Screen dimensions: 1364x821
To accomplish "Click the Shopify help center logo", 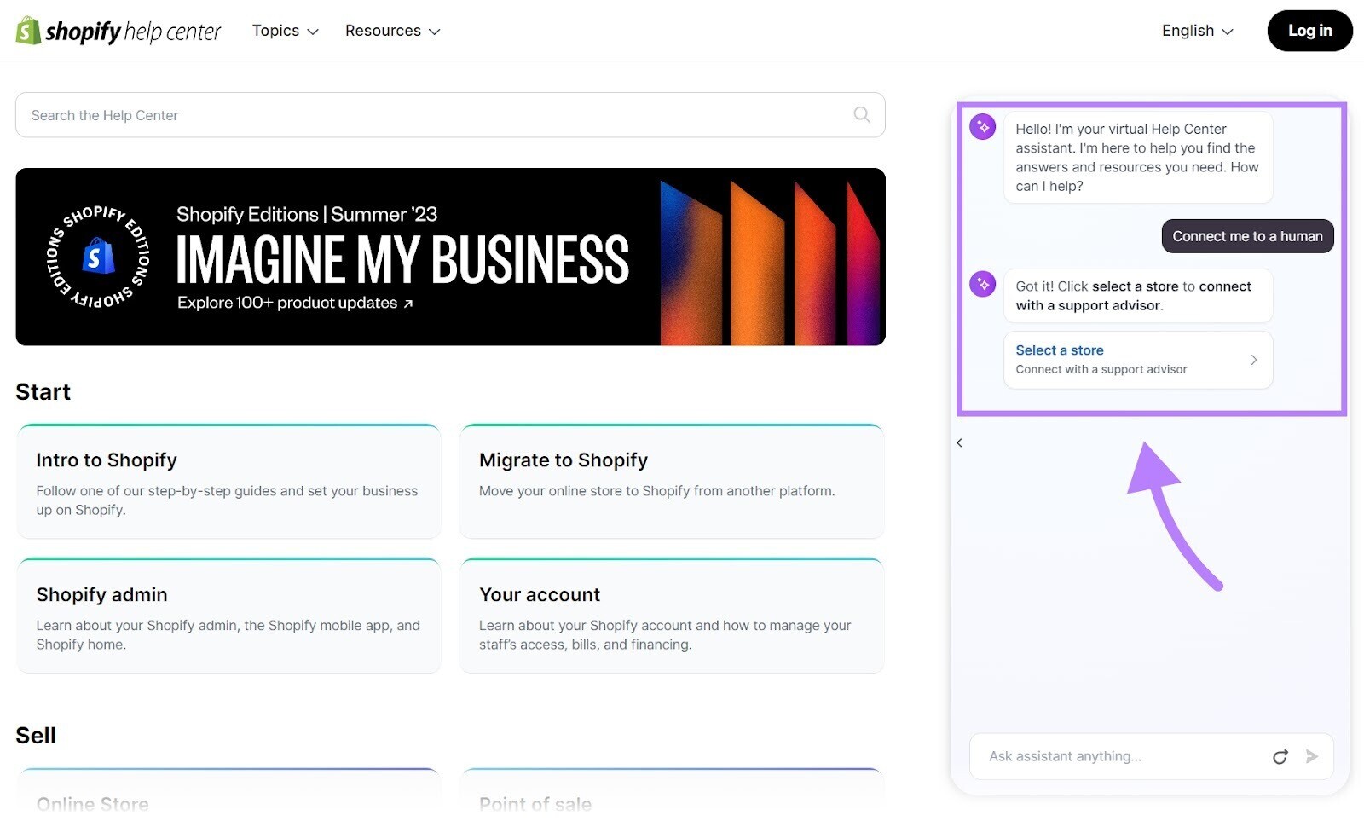I will coord(117,30).
